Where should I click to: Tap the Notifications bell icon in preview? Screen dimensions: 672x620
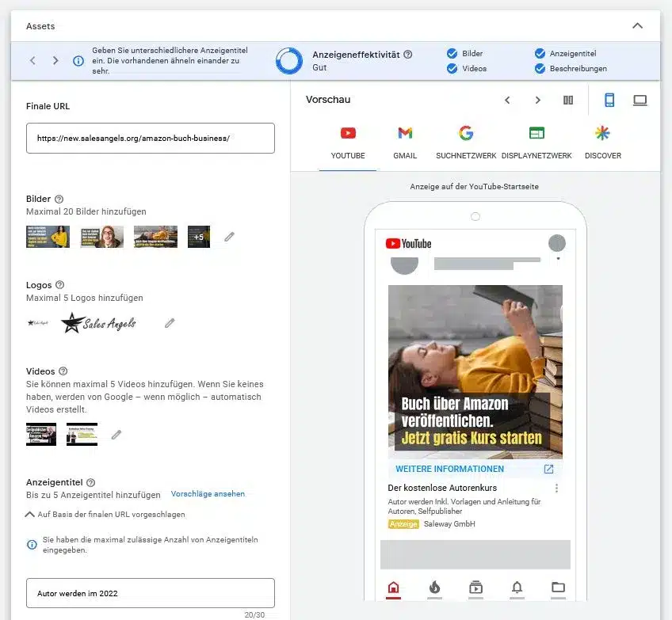[x=517, y=588]
